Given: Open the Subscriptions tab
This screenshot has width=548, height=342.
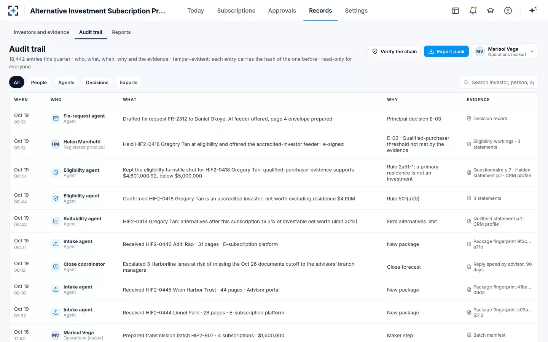Looking at the screenshot, I should point(236,11).
